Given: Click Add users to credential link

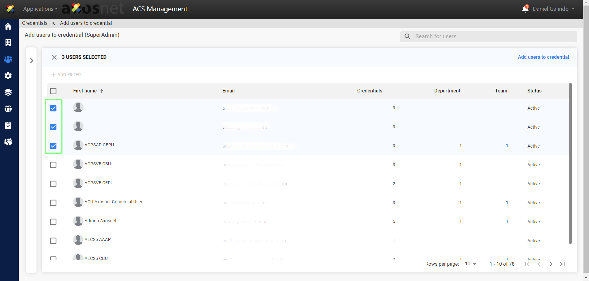Looking at the screenshot, I should tap(543, 57).
